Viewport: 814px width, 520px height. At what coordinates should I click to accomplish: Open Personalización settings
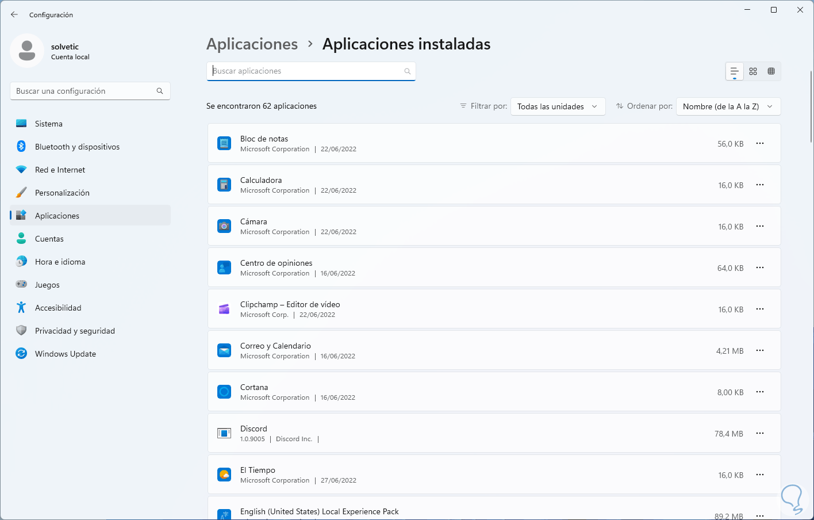point(90,193)
